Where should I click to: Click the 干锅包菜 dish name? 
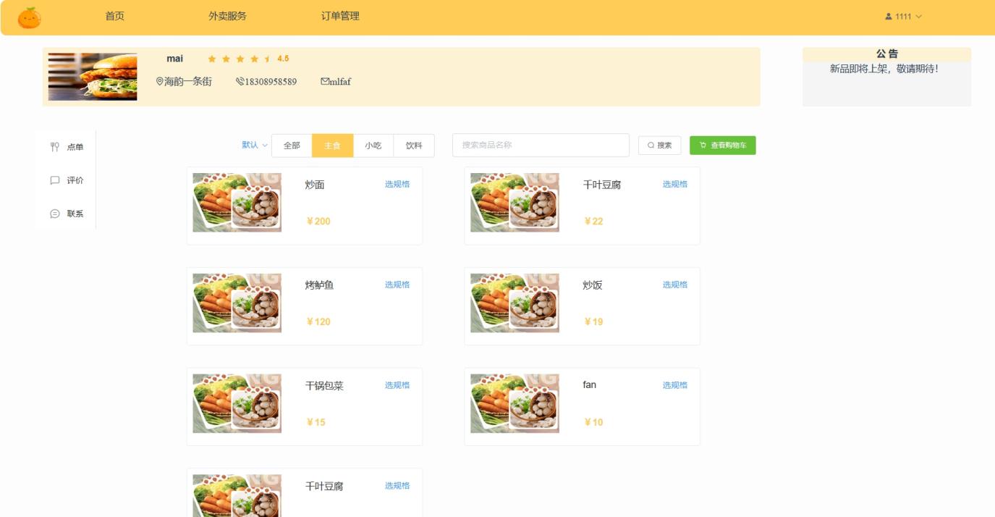[x=324, y=386]
